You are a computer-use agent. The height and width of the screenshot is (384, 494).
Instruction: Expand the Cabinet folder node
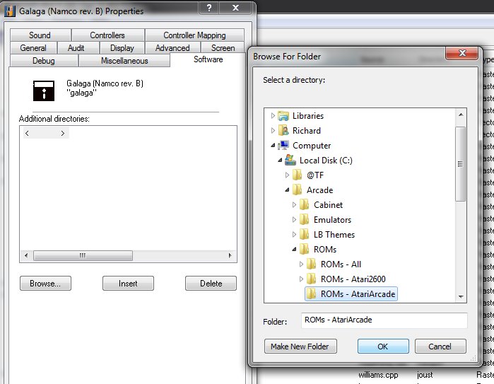(294, 204)
